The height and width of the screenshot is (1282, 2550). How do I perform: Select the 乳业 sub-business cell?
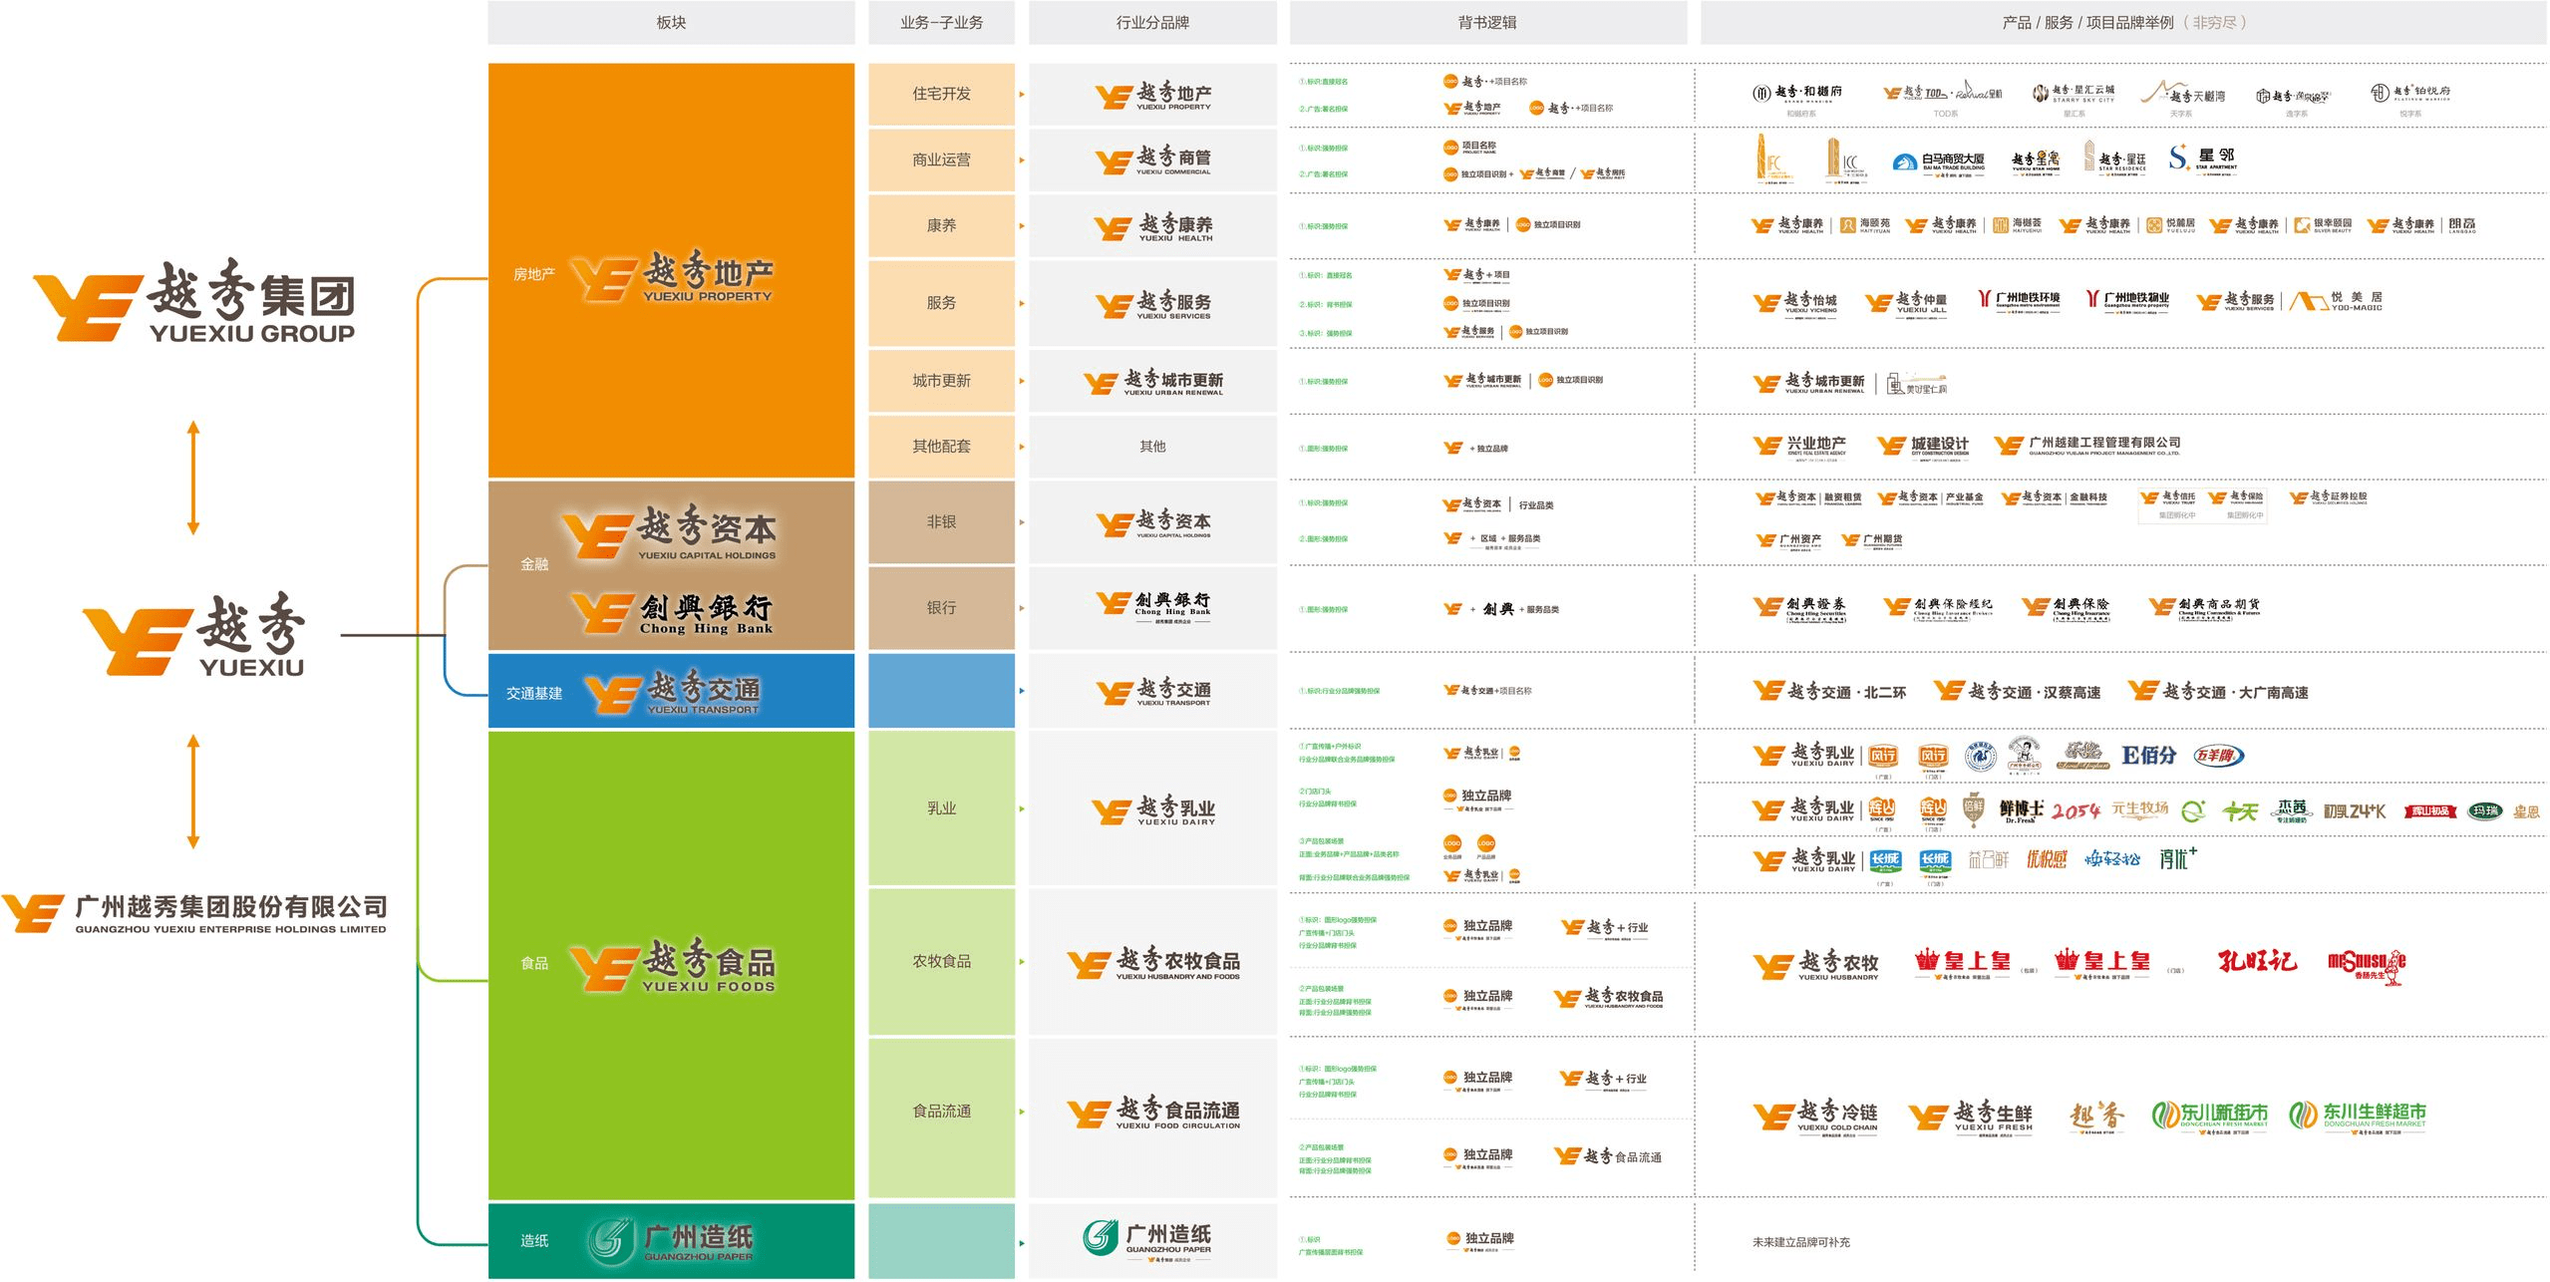coord(941,808)
